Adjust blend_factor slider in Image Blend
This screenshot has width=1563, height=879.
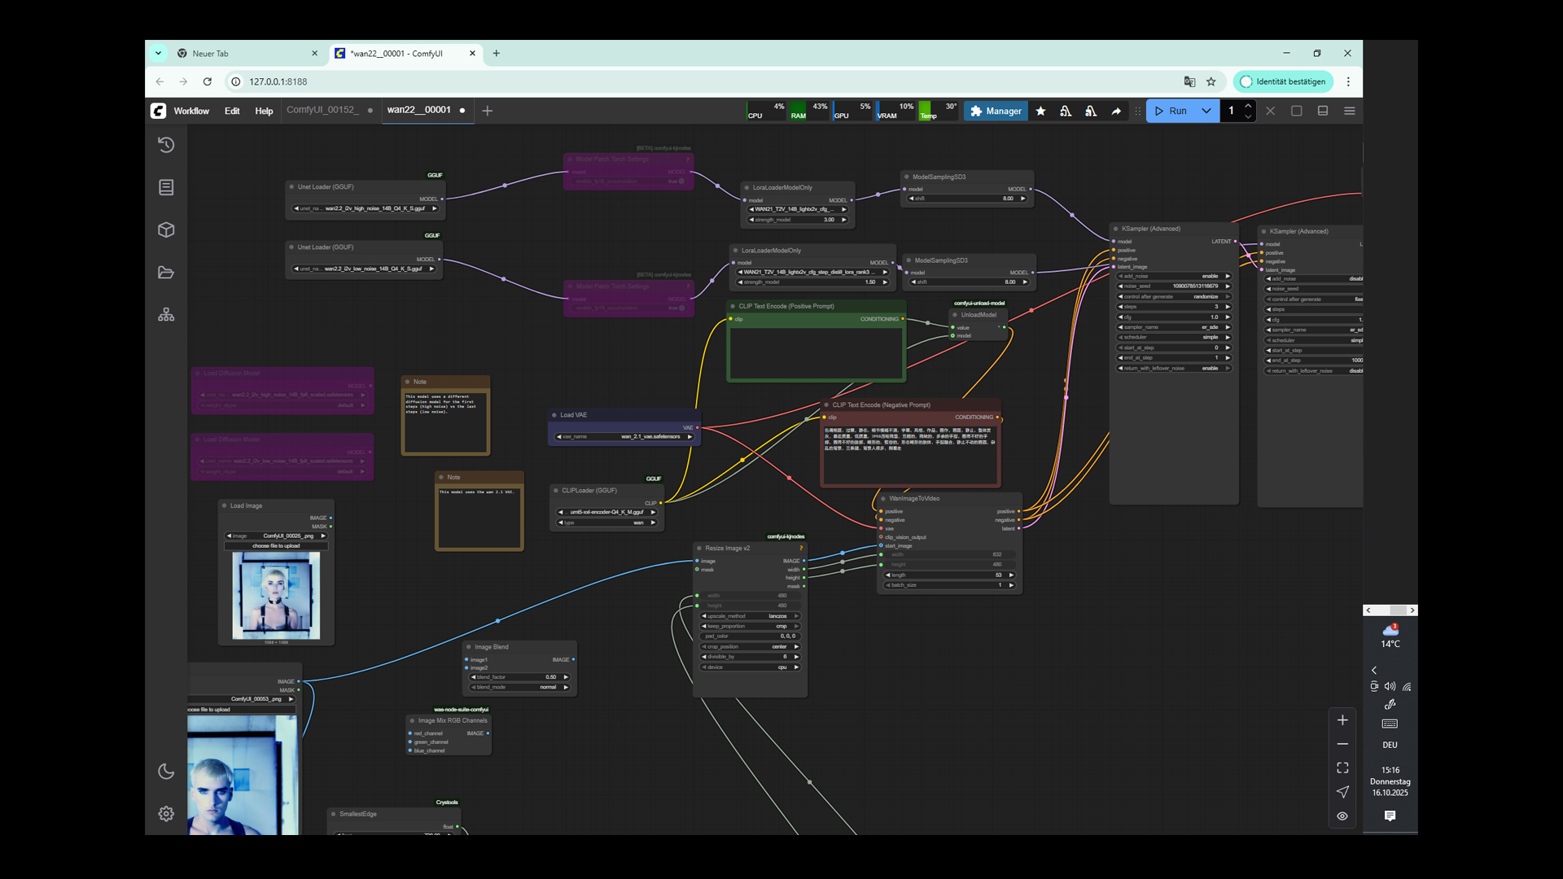[519, 677]
